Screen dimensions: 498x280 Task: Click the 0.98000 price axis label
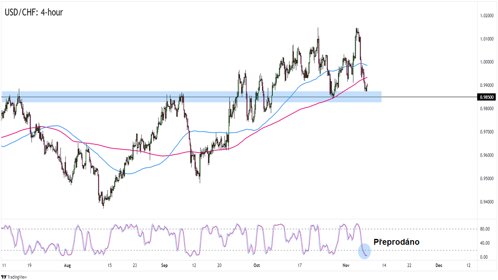click(486, 109)
